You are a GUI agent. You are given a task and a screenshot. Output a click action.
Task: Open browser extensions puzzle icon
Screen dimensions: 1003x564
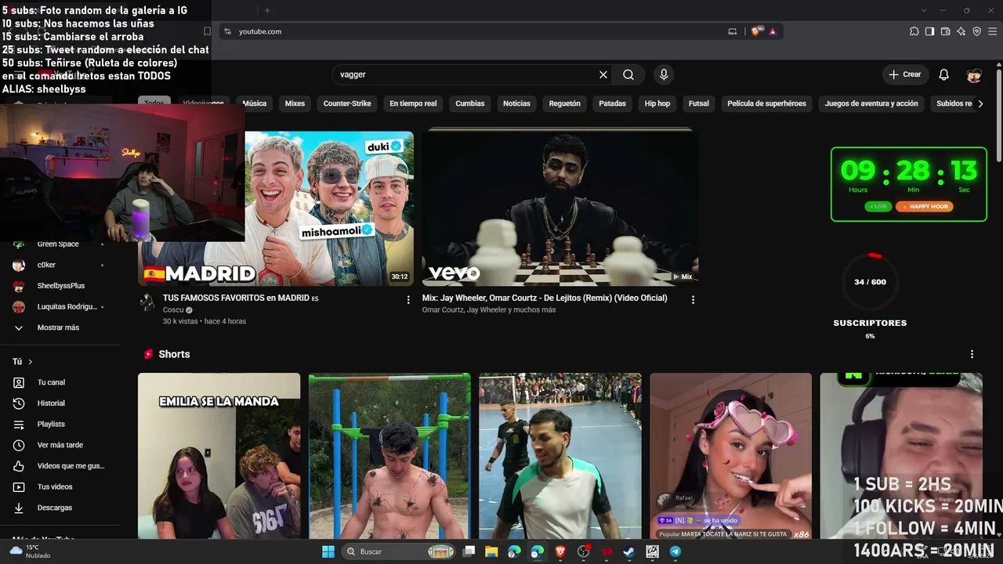pyautogui.click(x=914, y=31)
